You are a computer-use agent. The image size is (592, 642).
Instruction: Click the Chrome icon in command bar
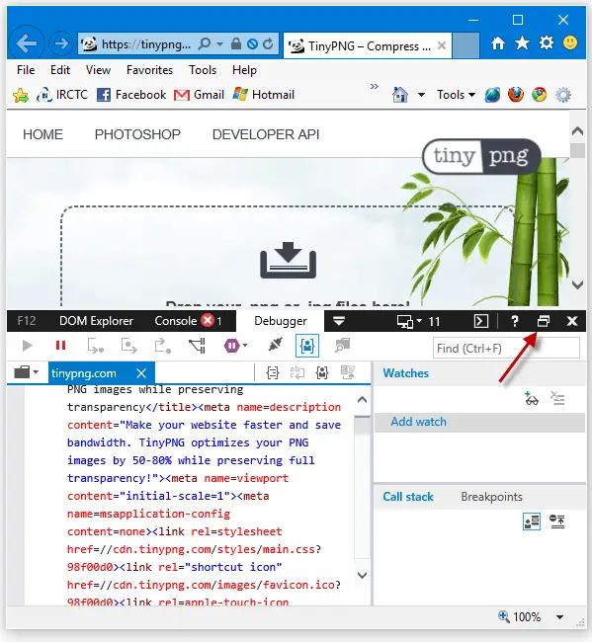pos(540,95)
